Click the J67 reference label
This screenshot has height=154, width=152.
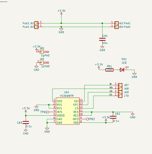[126, 85]
